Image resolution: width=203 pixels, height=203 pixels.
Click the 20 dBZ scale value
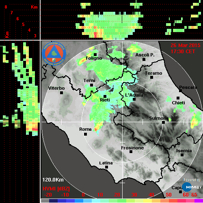pos(117,195)
